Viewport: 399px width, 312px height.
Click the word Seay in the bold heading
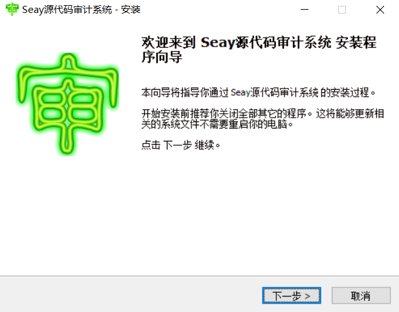pos(218,43)
